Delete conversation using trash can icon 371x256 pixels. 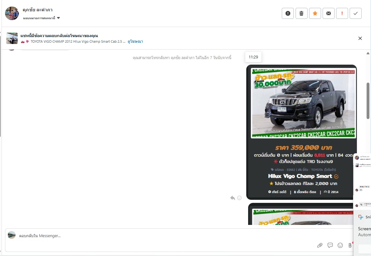coord(302,13)
